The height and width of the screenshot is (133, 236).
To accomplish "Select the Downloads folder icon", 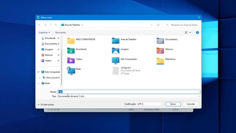I will pyautogui.click(x=71, y=51).
